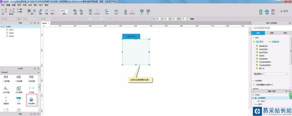The width and height of the screenshot is (292, 116).
Task: Close the index canvas tab
Action: (x=48, y=23)
